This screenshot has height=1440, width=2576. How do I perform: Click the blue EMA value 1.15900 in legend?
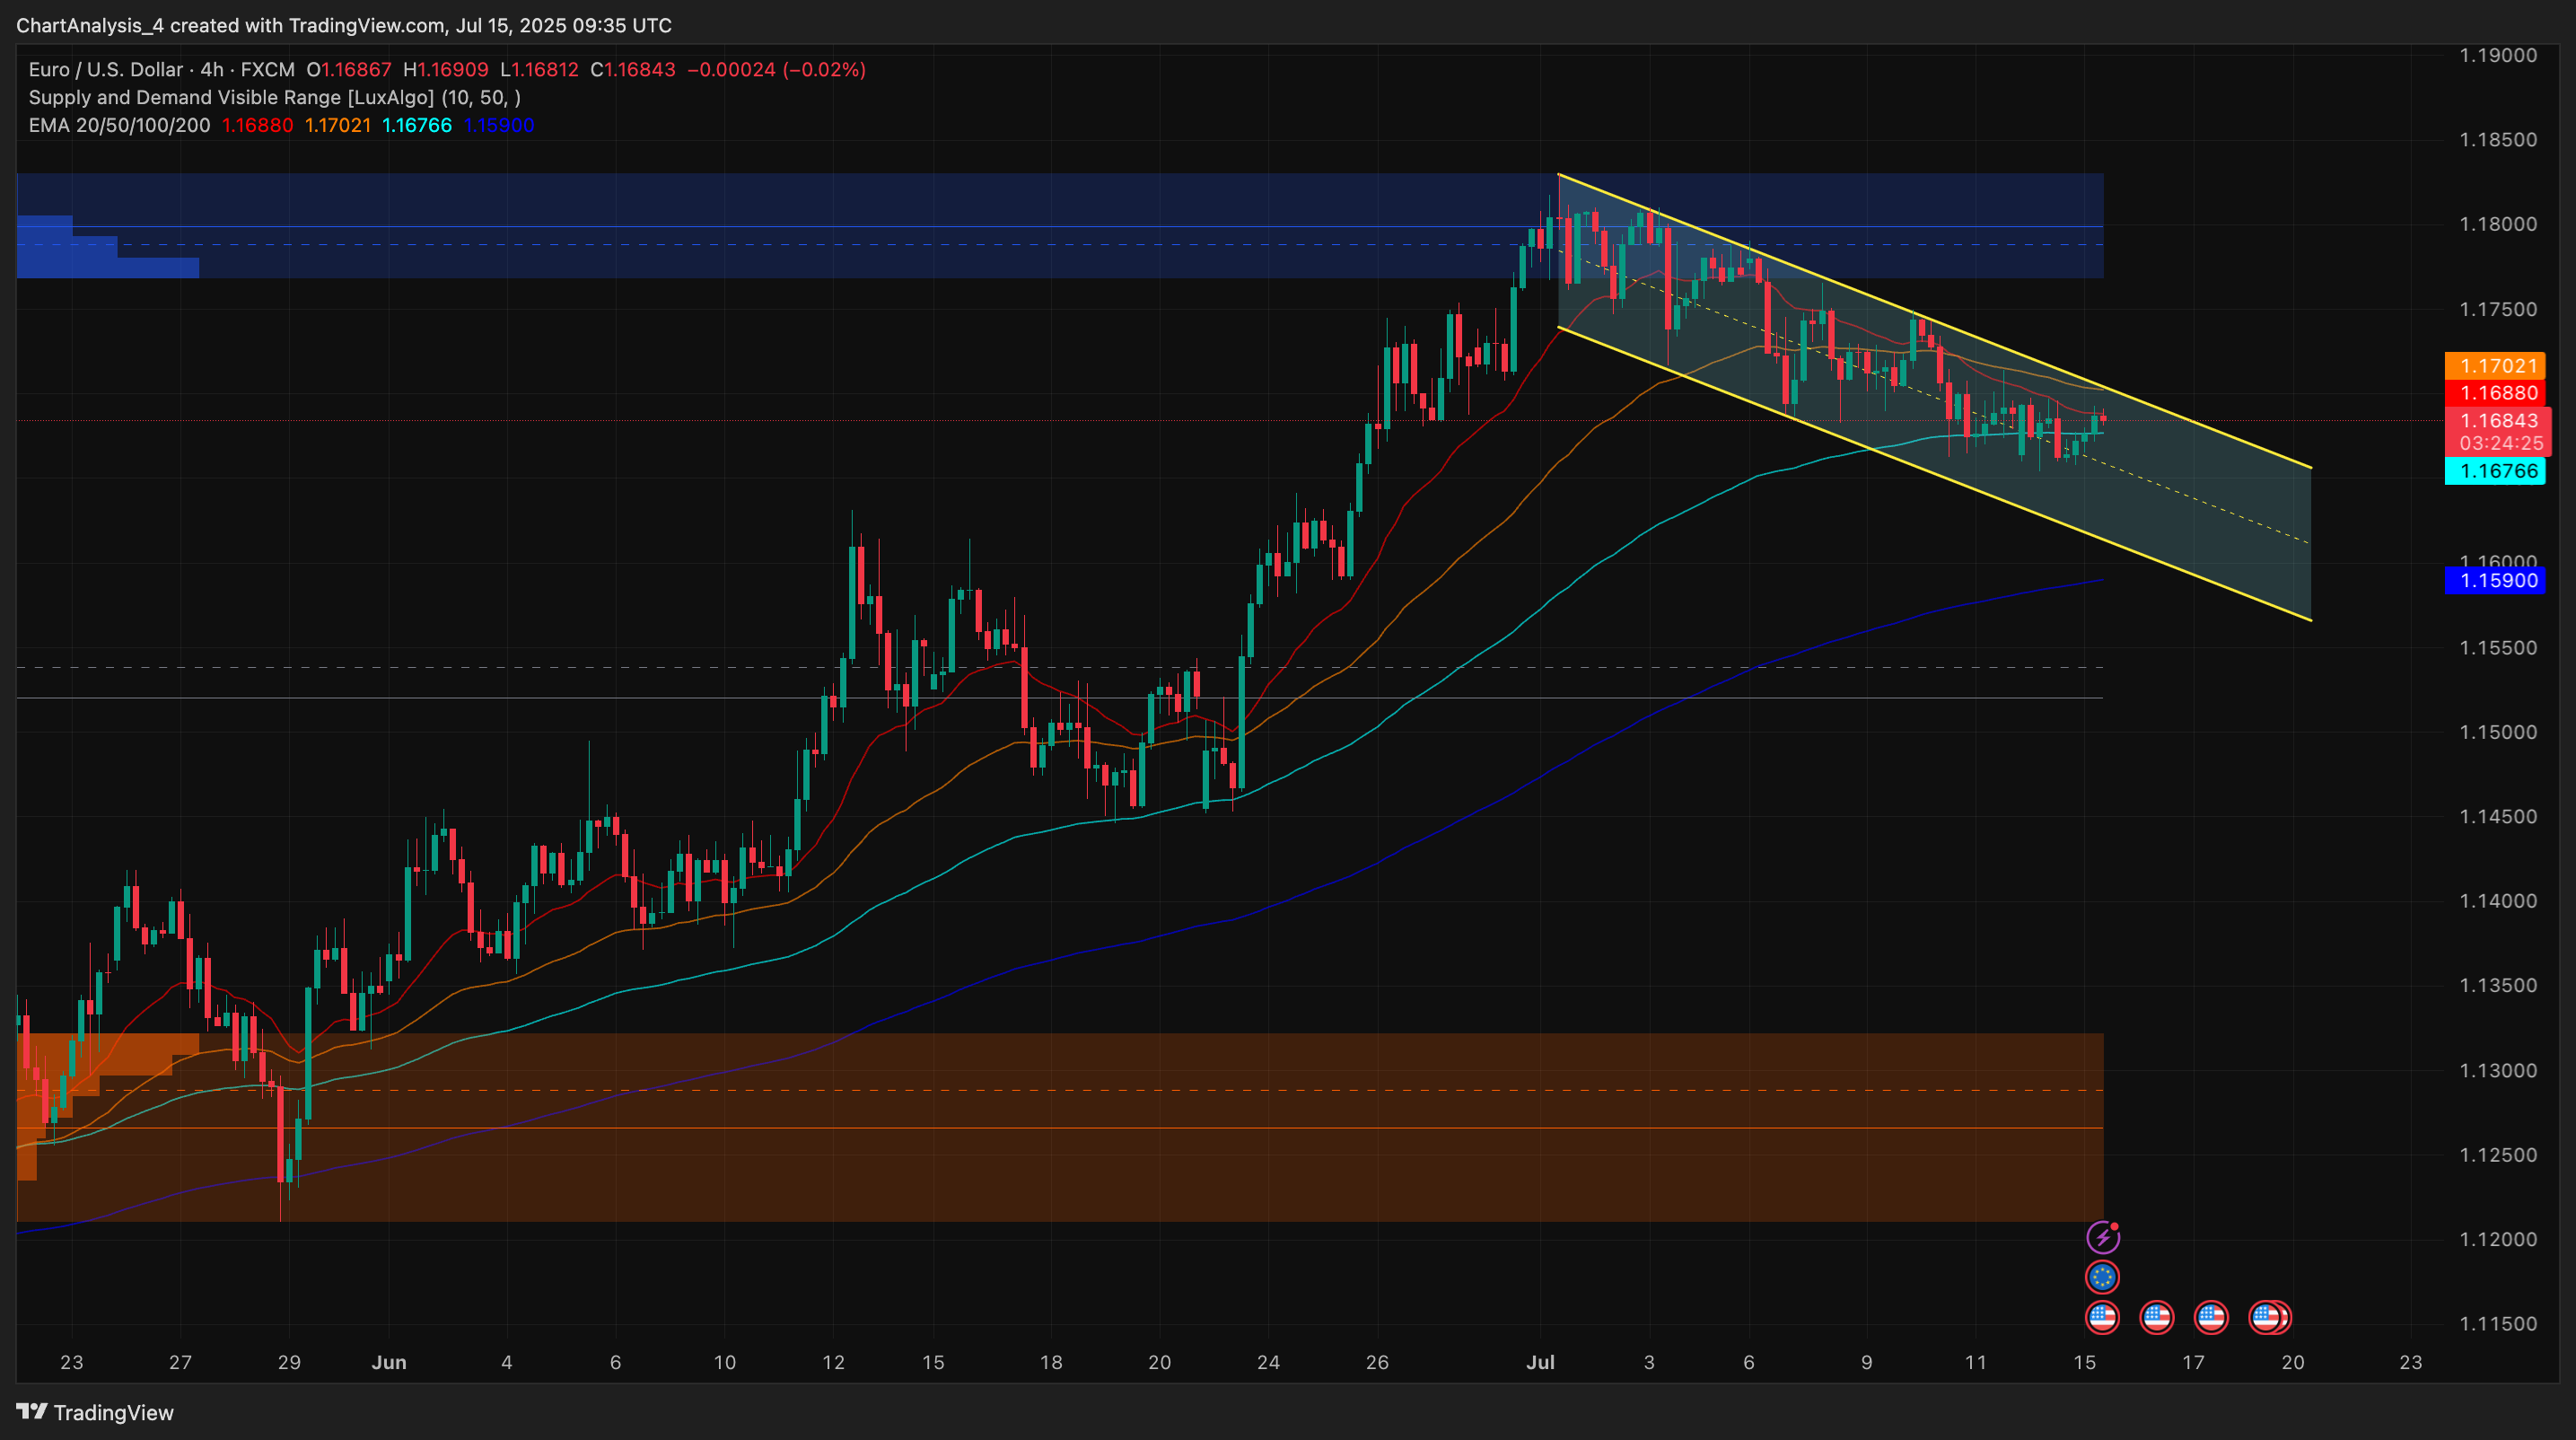[499, 126]
